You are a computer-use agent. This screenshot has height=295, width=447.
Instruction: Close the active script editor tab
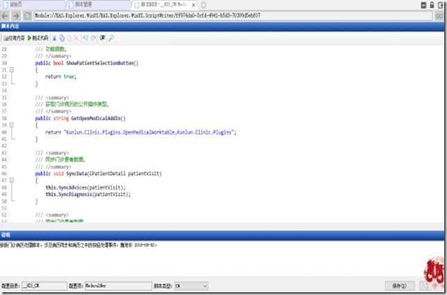[194, 5]
